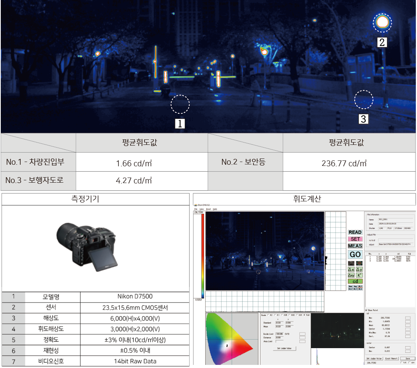Click the small HL.4 button

coord(361,289)
